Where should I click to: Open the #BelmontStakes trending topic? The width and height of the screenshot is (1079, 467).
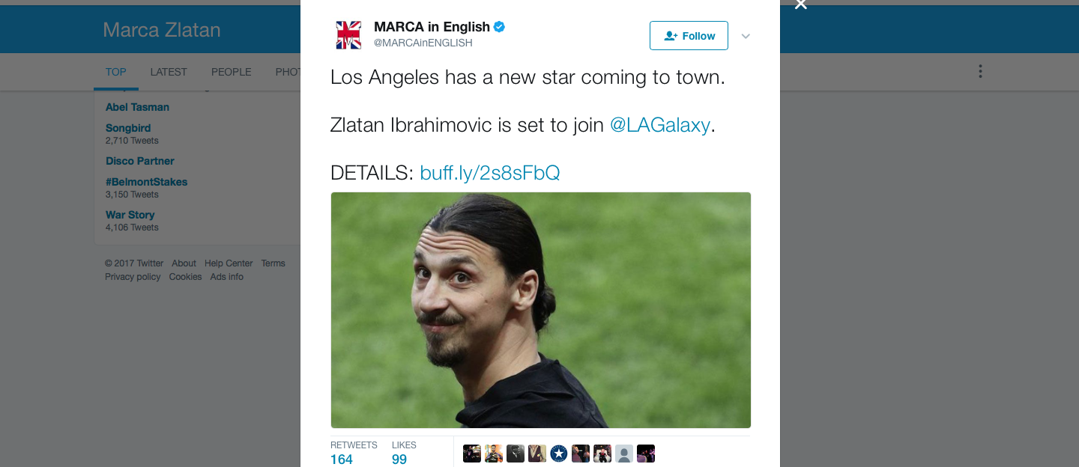coord(147,182)
